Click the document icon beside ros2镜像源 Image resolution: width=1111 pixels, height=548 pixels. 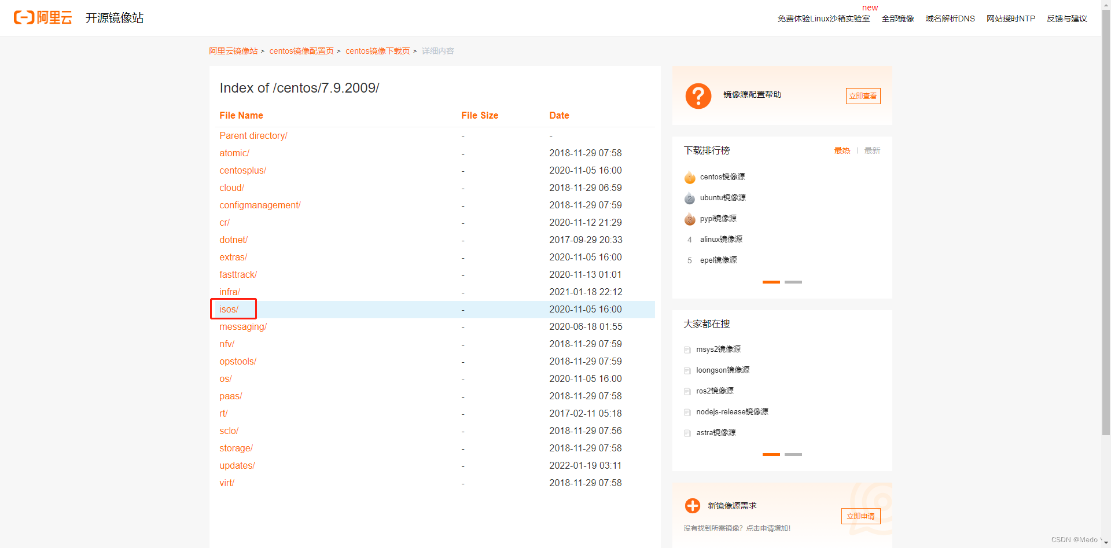coord(687,391)
